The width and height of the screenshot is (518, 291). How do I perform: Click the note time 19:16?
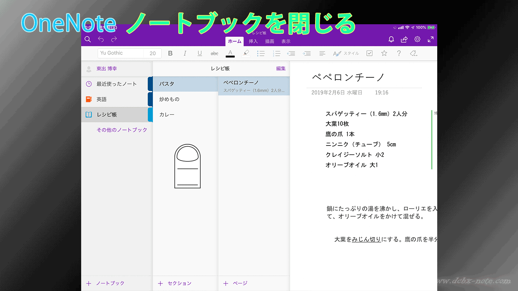tap(381, 92)
